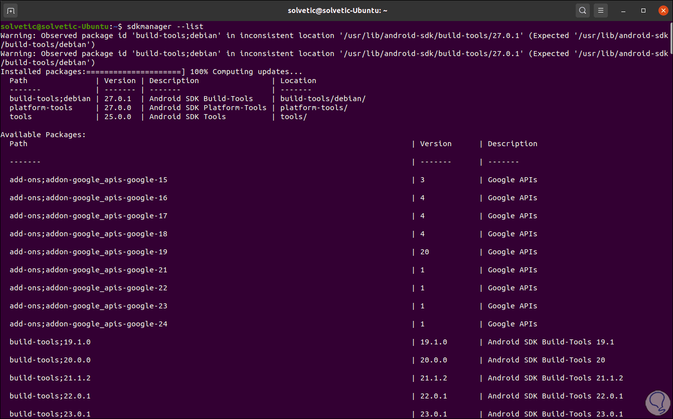Screen dimensions: 673x419
Task: Click the 'Available Packages:' heading
Action: point(43,135)
